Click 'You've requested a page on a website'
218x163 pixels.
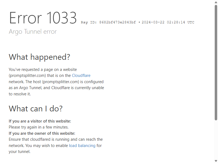(43, 70)
